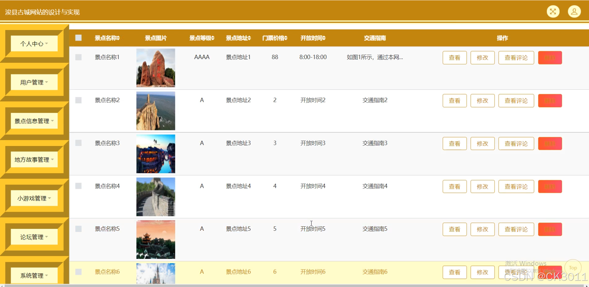Select all rows with header checkbox
The height and width of the screenshot is (287, 589).
click(x=78, y=38)
